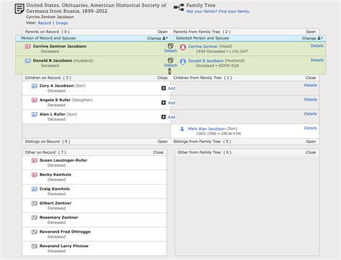The width and height of the screenshot is (341, 260).
Task: Click the record icon beside Craig Kamholz
Action: coord(35,189)
